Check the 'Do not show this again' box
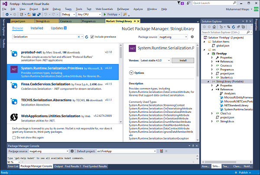Image resolution: width=260 pixels, height=175 pixels. click(x=13, y=137)
